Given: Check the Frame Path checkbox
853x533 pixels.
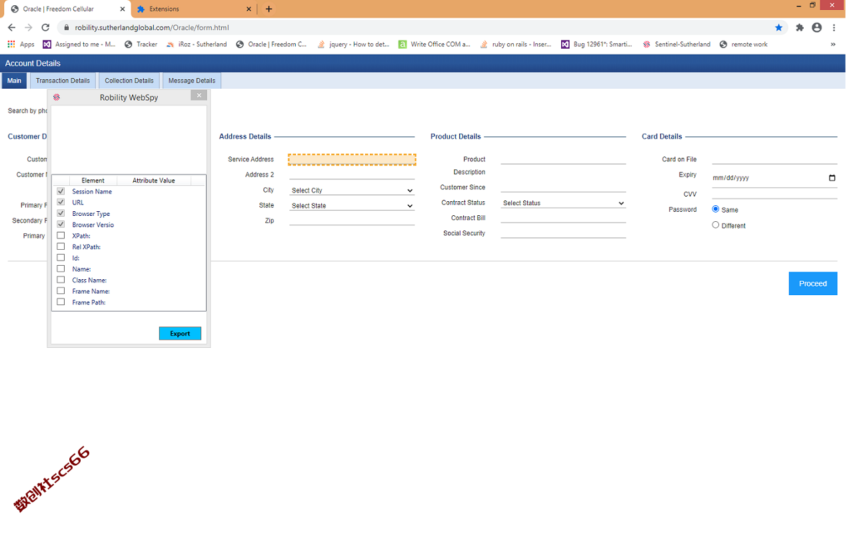Looking at the screenshot, I should click(61, 302).
